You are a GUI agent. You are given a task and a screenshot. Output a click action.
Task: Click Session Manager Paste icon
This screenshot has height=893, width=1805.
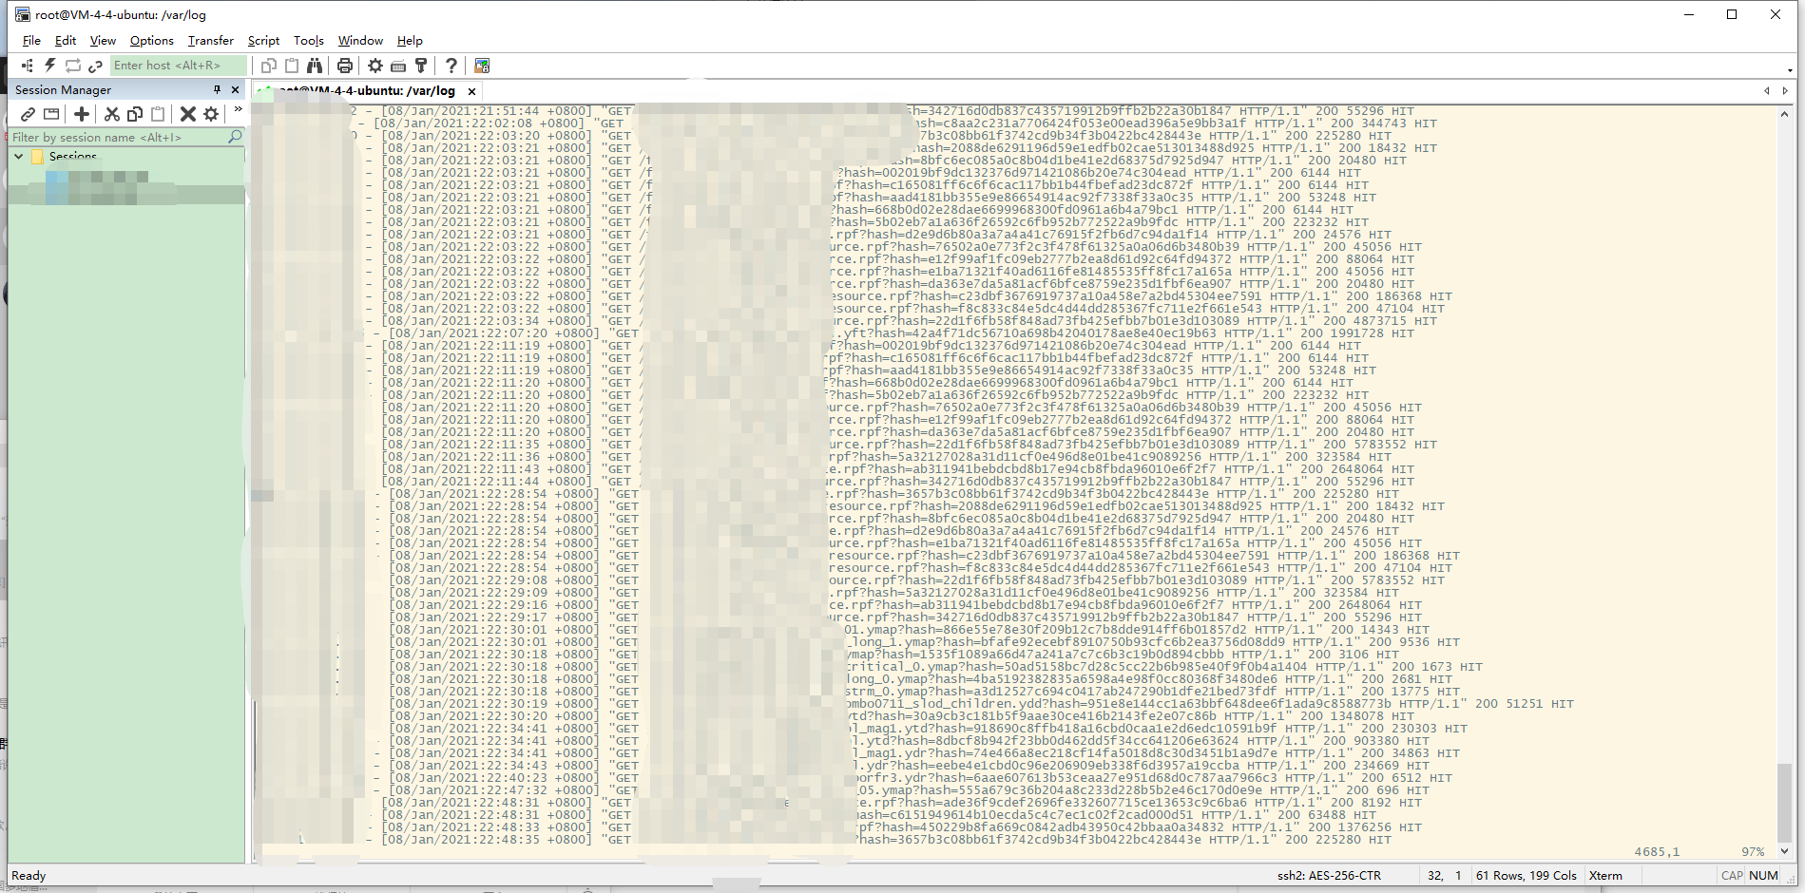click(158, 114)
